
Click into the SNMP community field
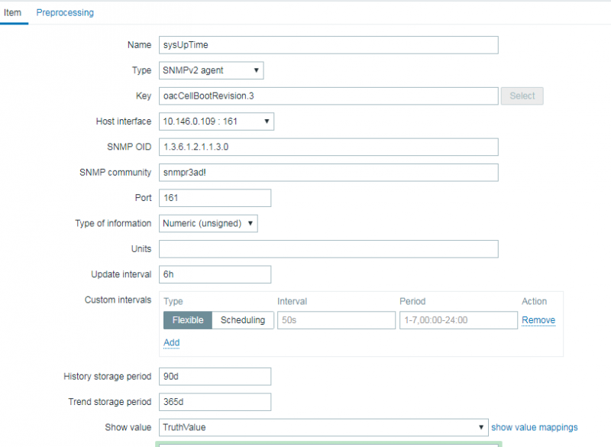[x=328, y=173]
